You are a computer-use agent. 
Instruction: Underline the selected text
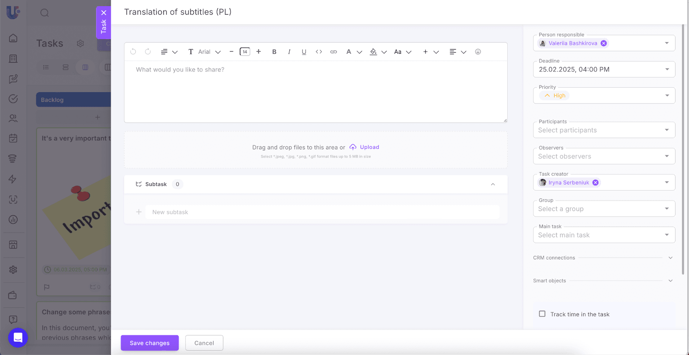tap(304, 52)
